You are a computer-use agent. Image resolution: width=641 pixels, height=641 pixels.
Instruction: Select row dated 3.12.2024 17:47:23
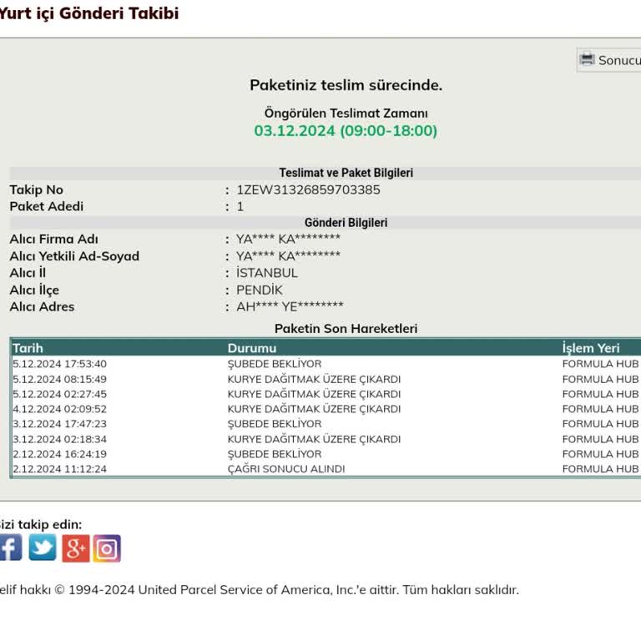(326, 424)
